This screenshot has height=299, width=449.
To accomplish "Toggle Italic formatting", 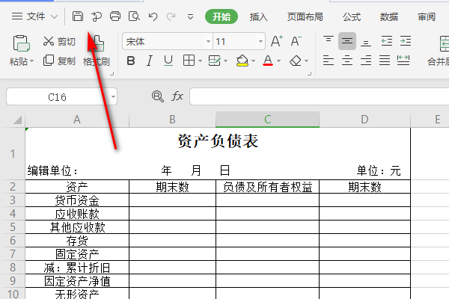I will click(150, 61).
